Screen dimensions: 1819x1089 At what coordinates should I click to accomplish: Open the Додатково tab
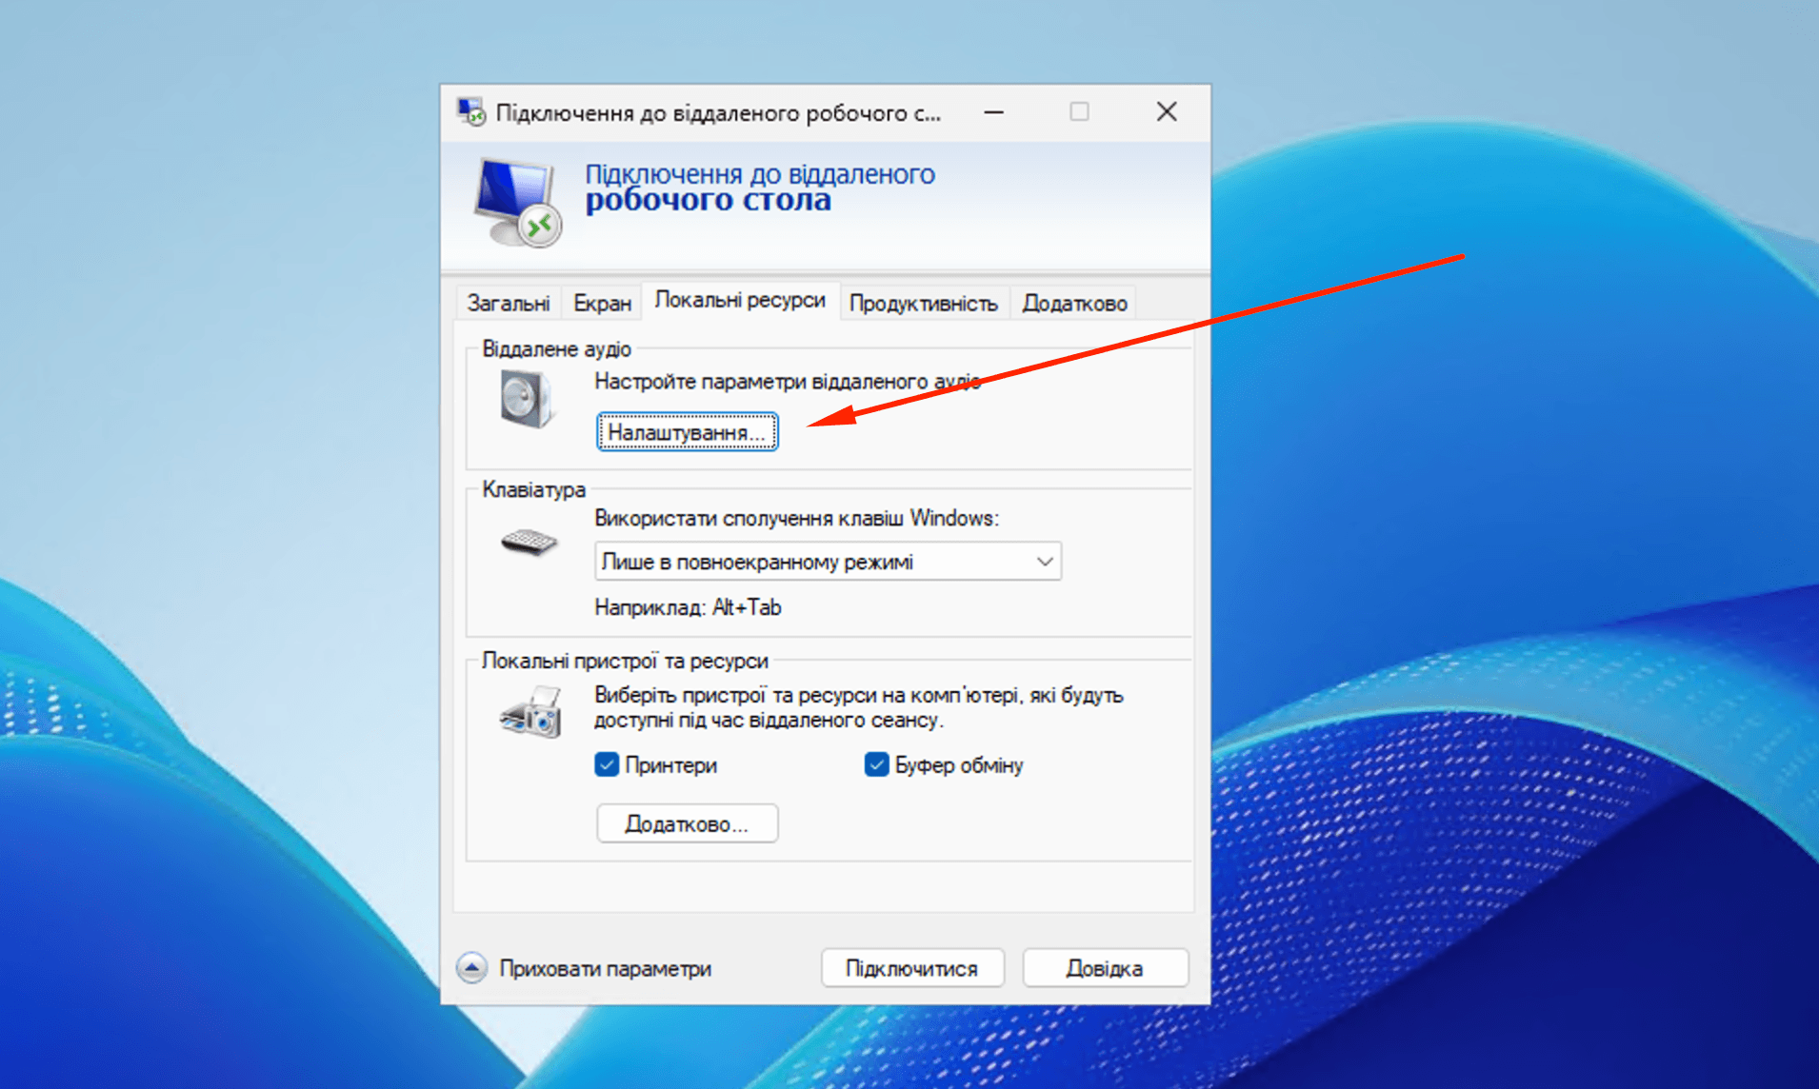tap(1074, 303)
